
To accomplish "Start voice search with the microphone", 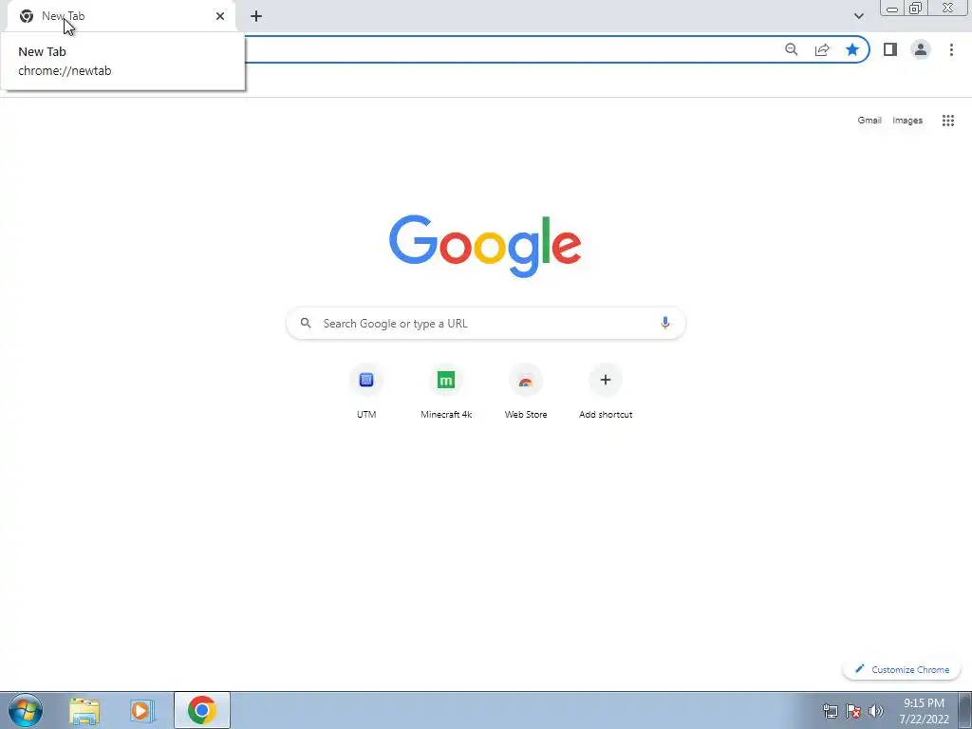I will (x=664, y=323).
